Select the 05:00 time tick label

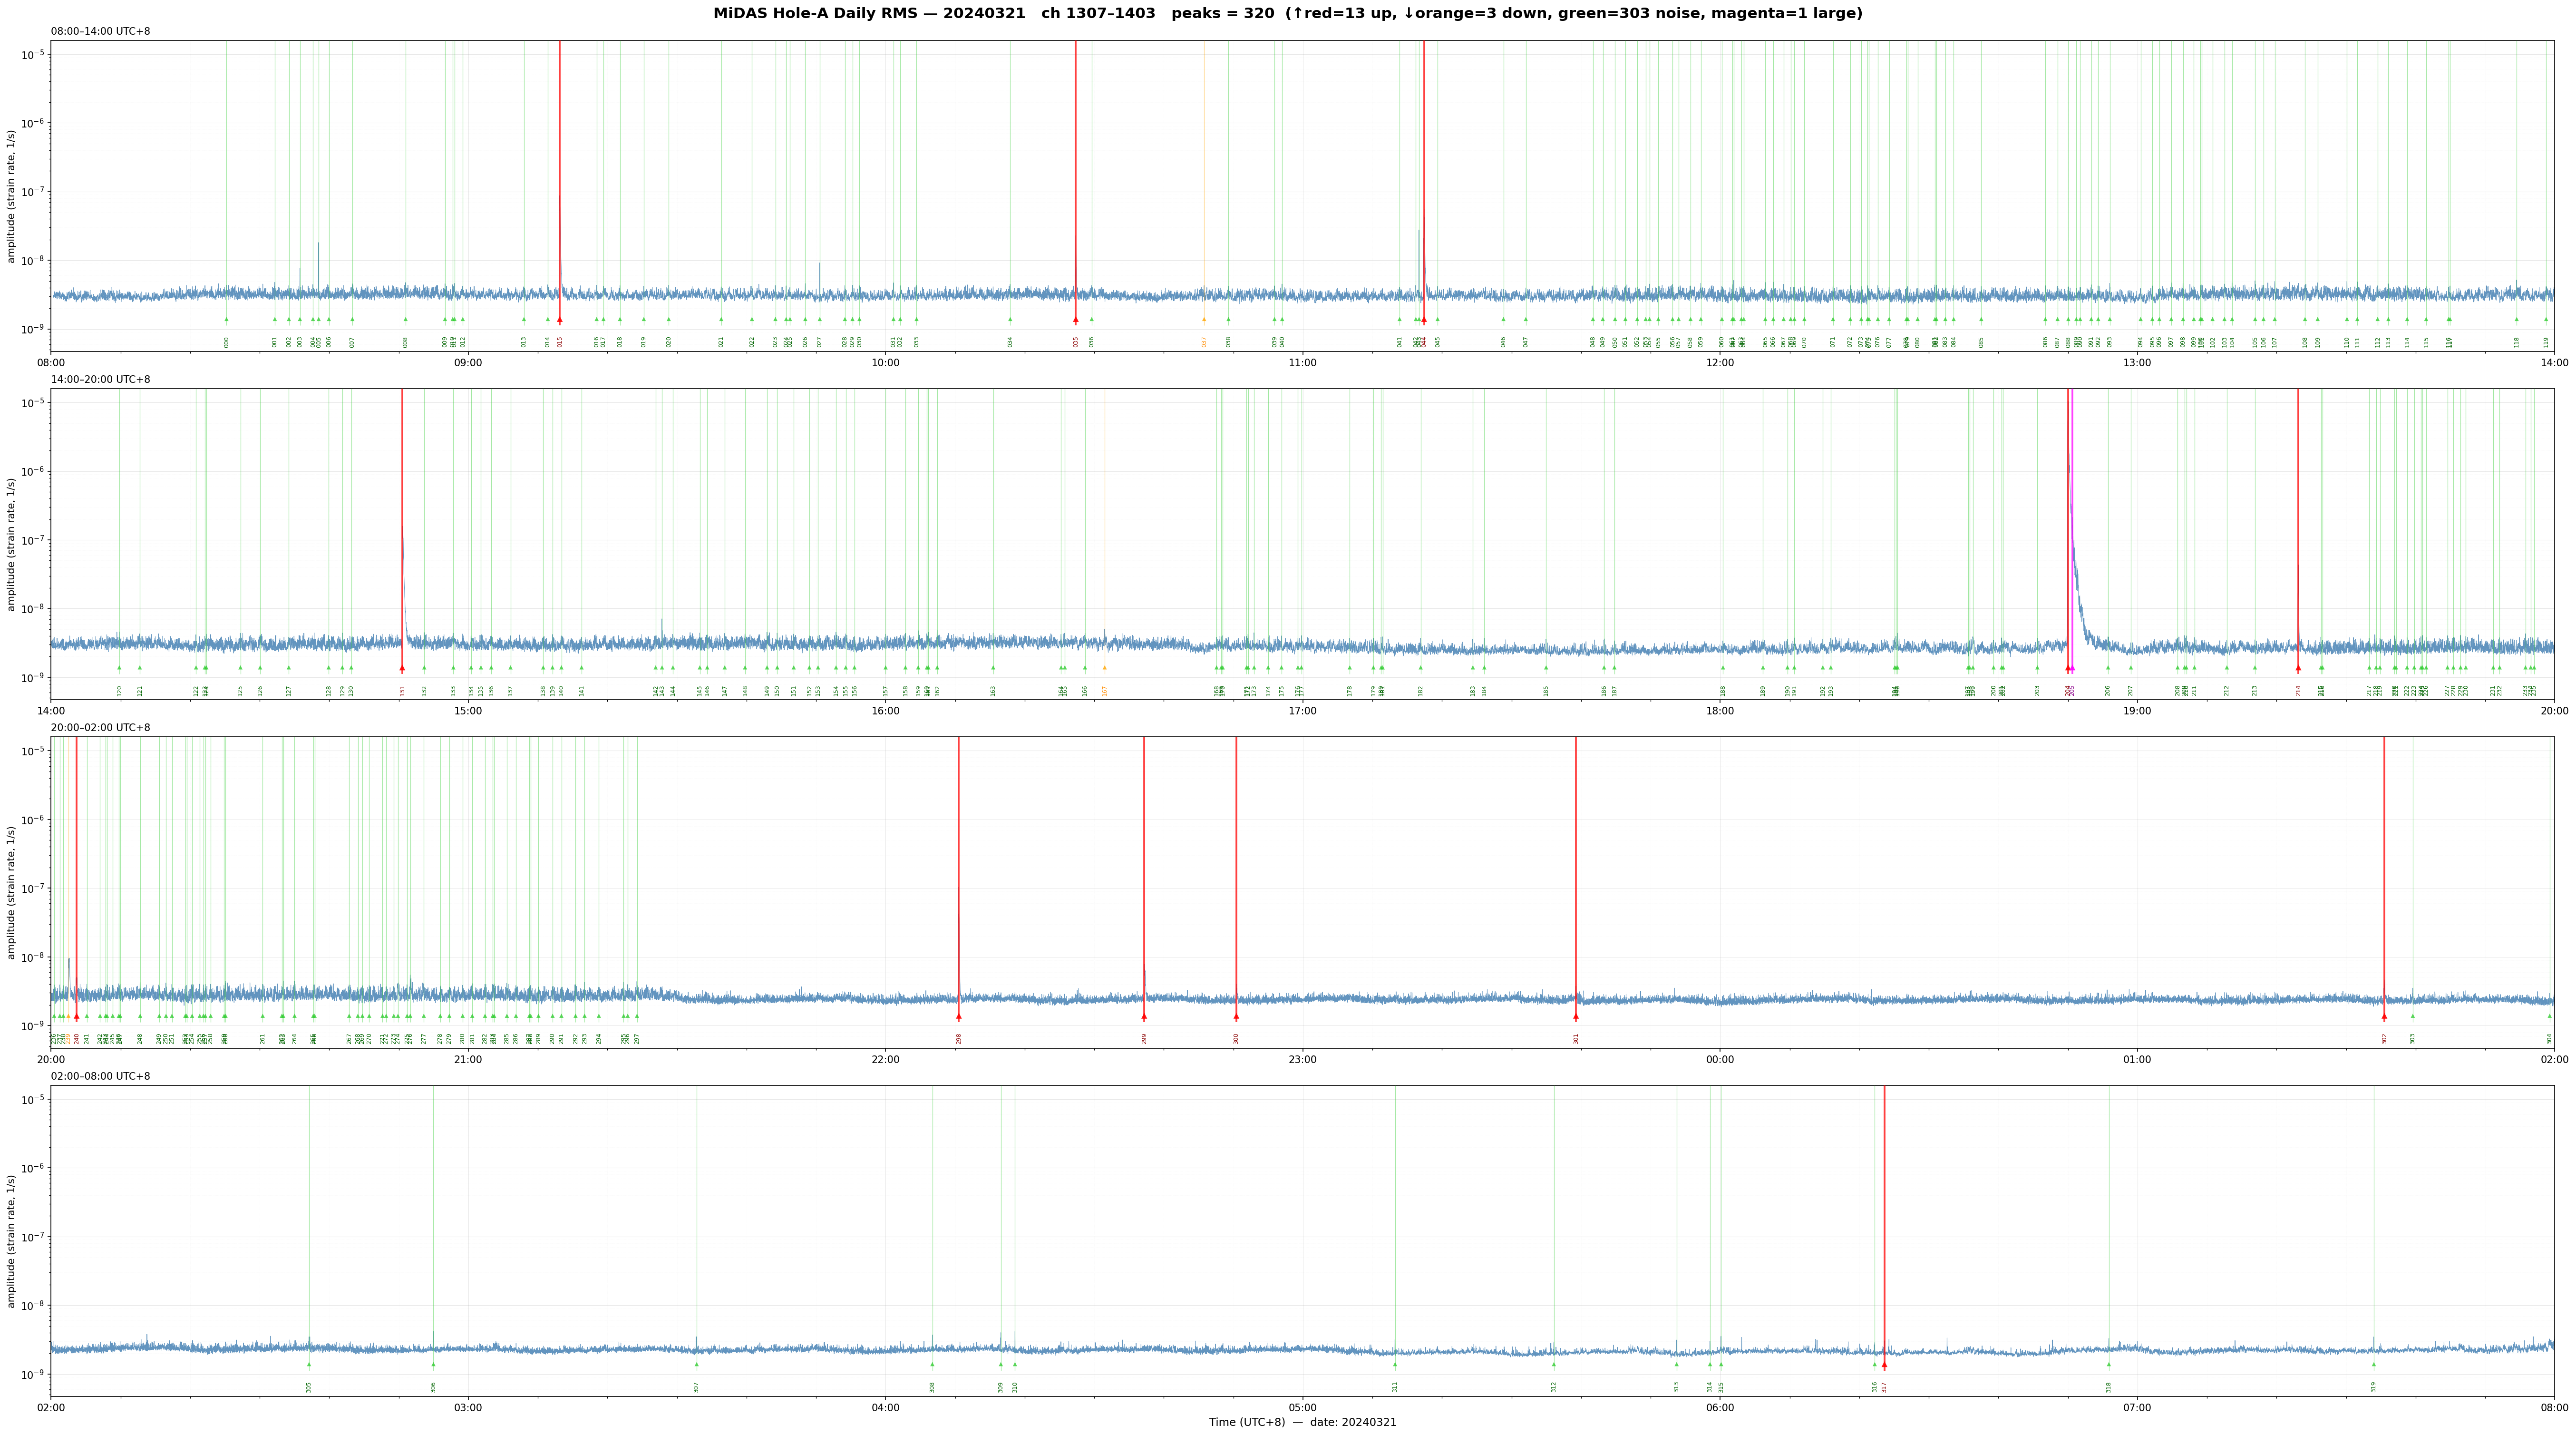coord(1302,1408)
